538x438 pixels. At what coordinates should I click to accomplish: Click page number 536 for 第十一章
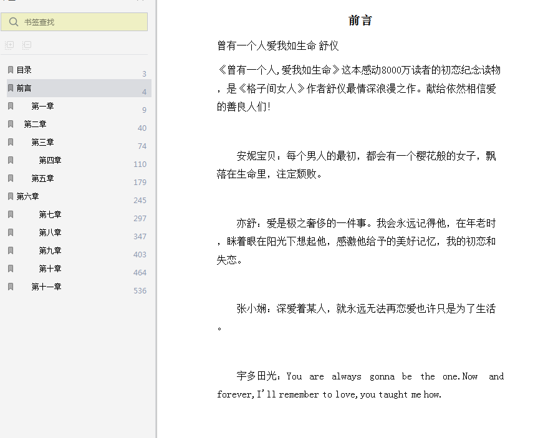pos(140,291)
